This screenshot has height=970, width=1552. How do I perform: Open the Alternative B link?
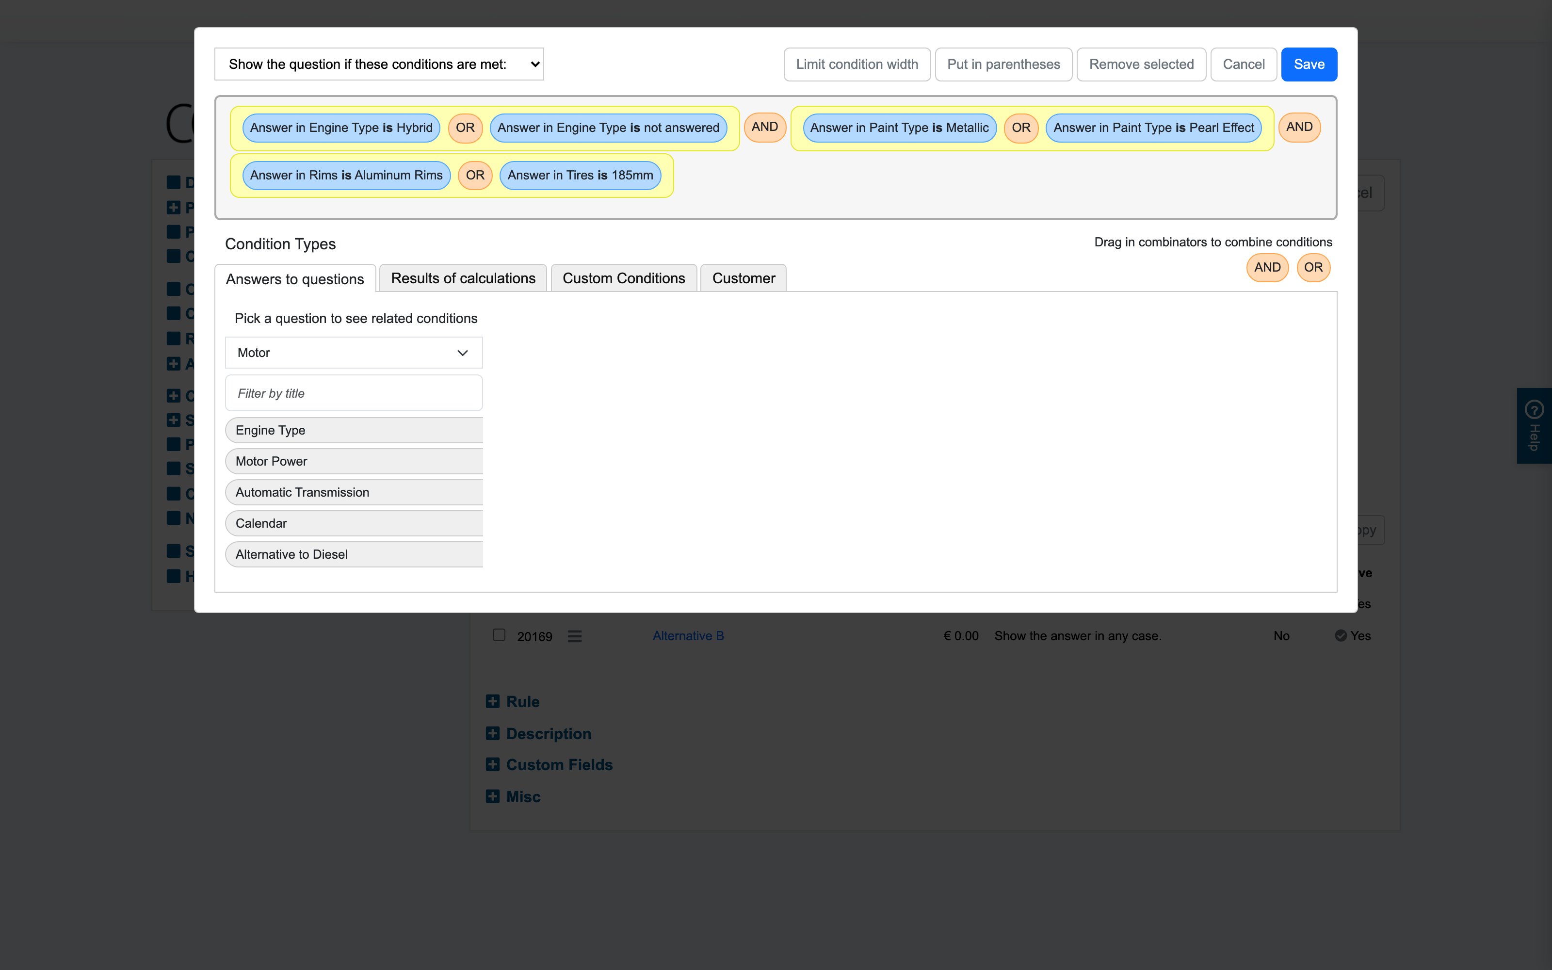pos(688,636)
